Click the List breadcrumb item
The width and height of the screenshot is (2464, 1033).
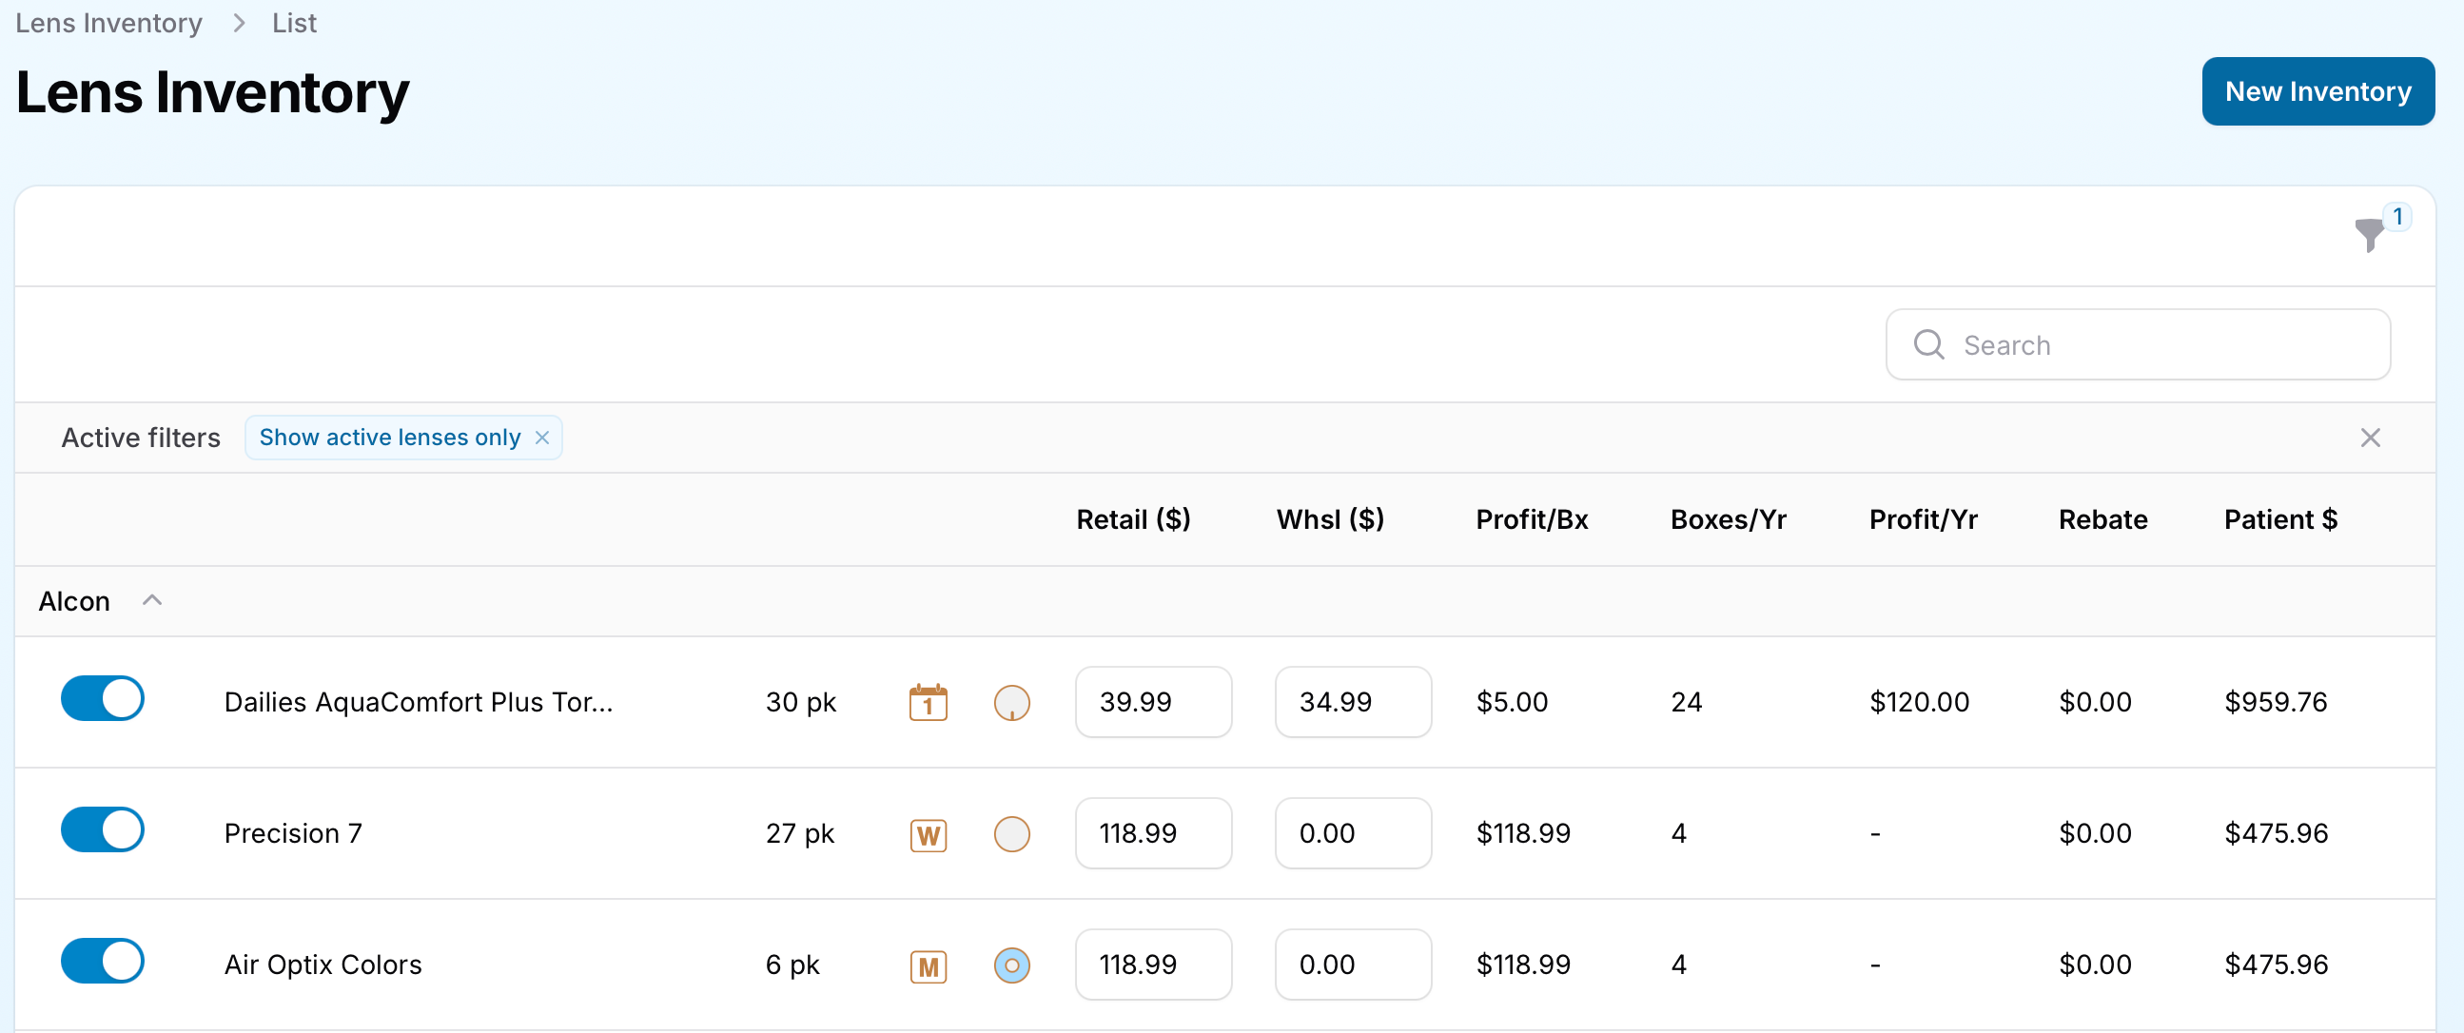(x=294, y=23)
